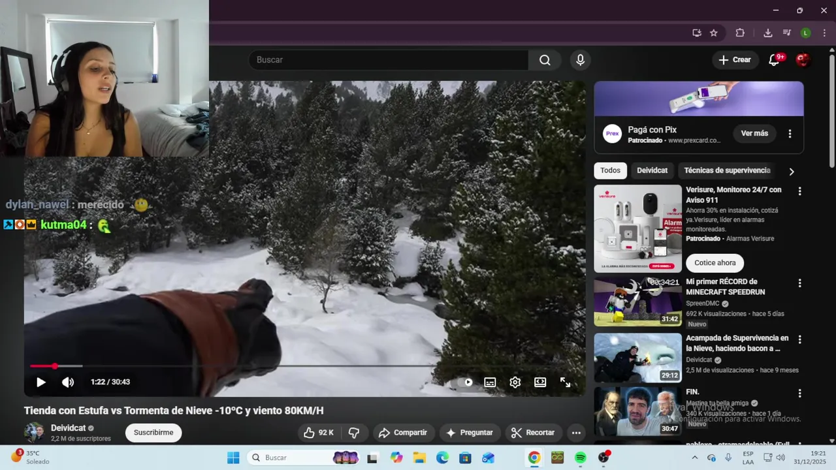
Task: Click Ver más on the Prex ad
Action: (754, 133)
